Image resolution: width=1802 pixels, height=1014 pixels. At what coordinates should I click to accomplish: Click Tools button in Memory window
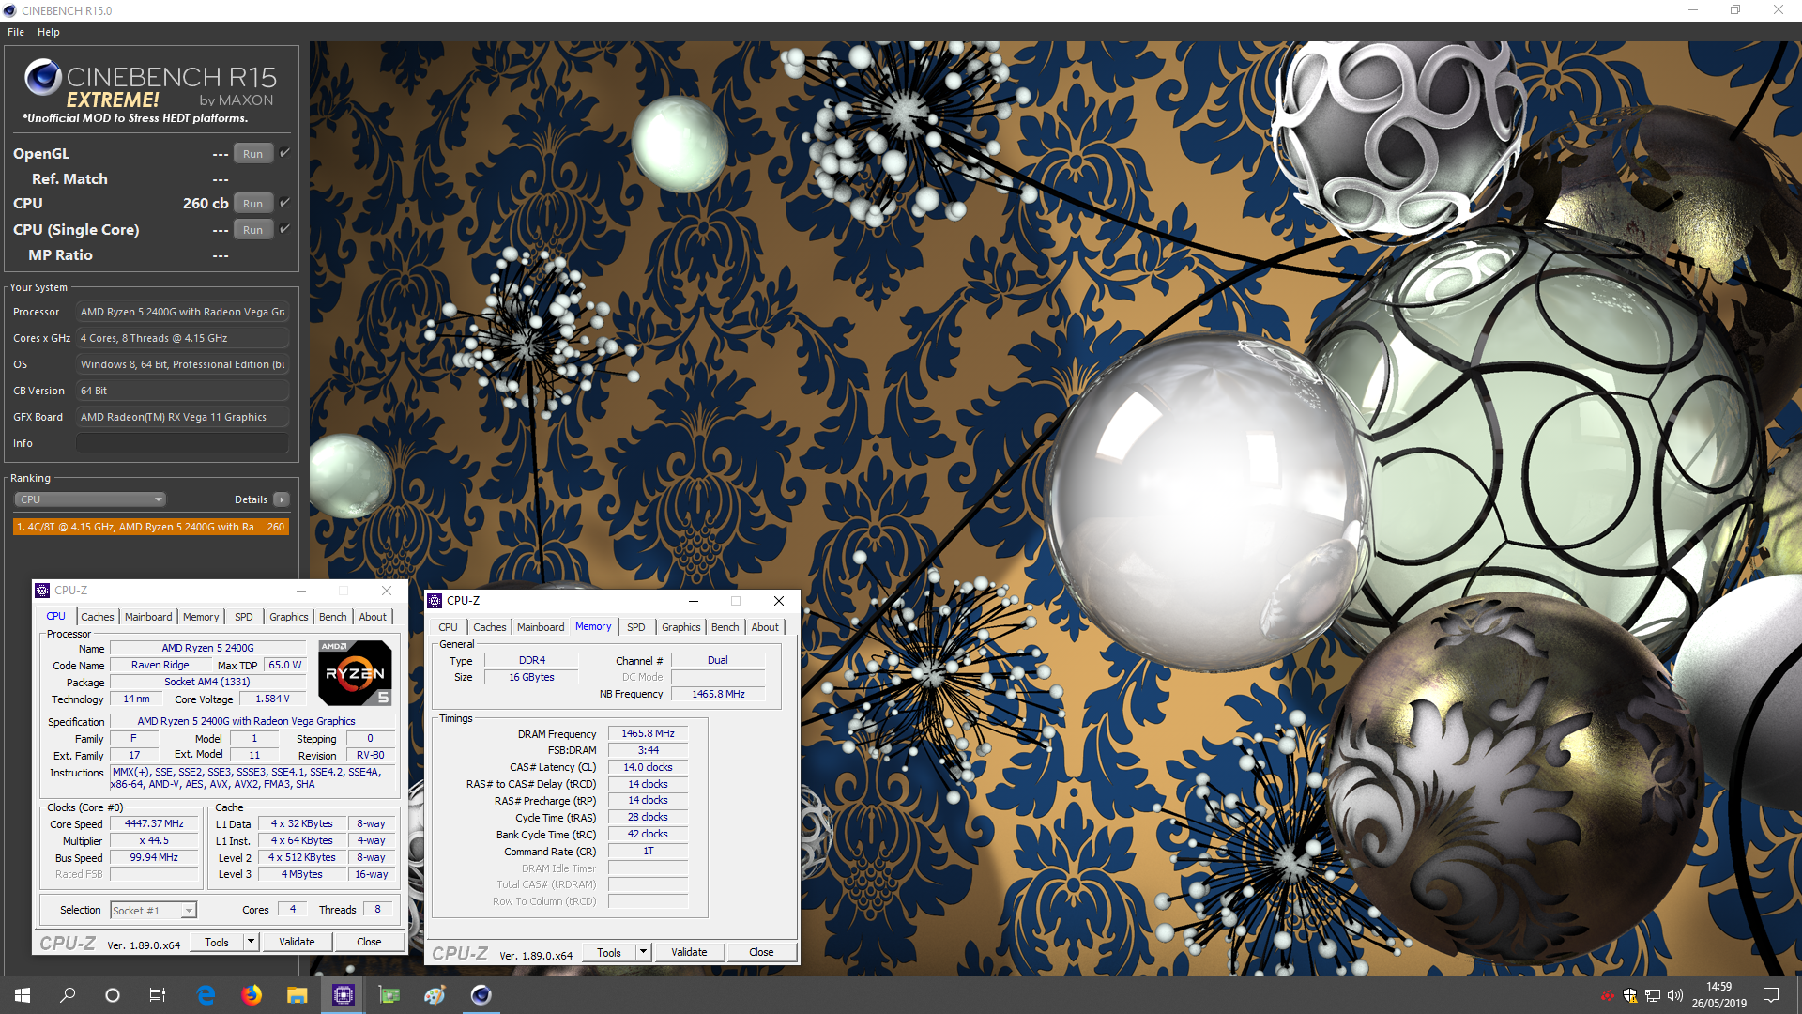[x=609, y=952]
